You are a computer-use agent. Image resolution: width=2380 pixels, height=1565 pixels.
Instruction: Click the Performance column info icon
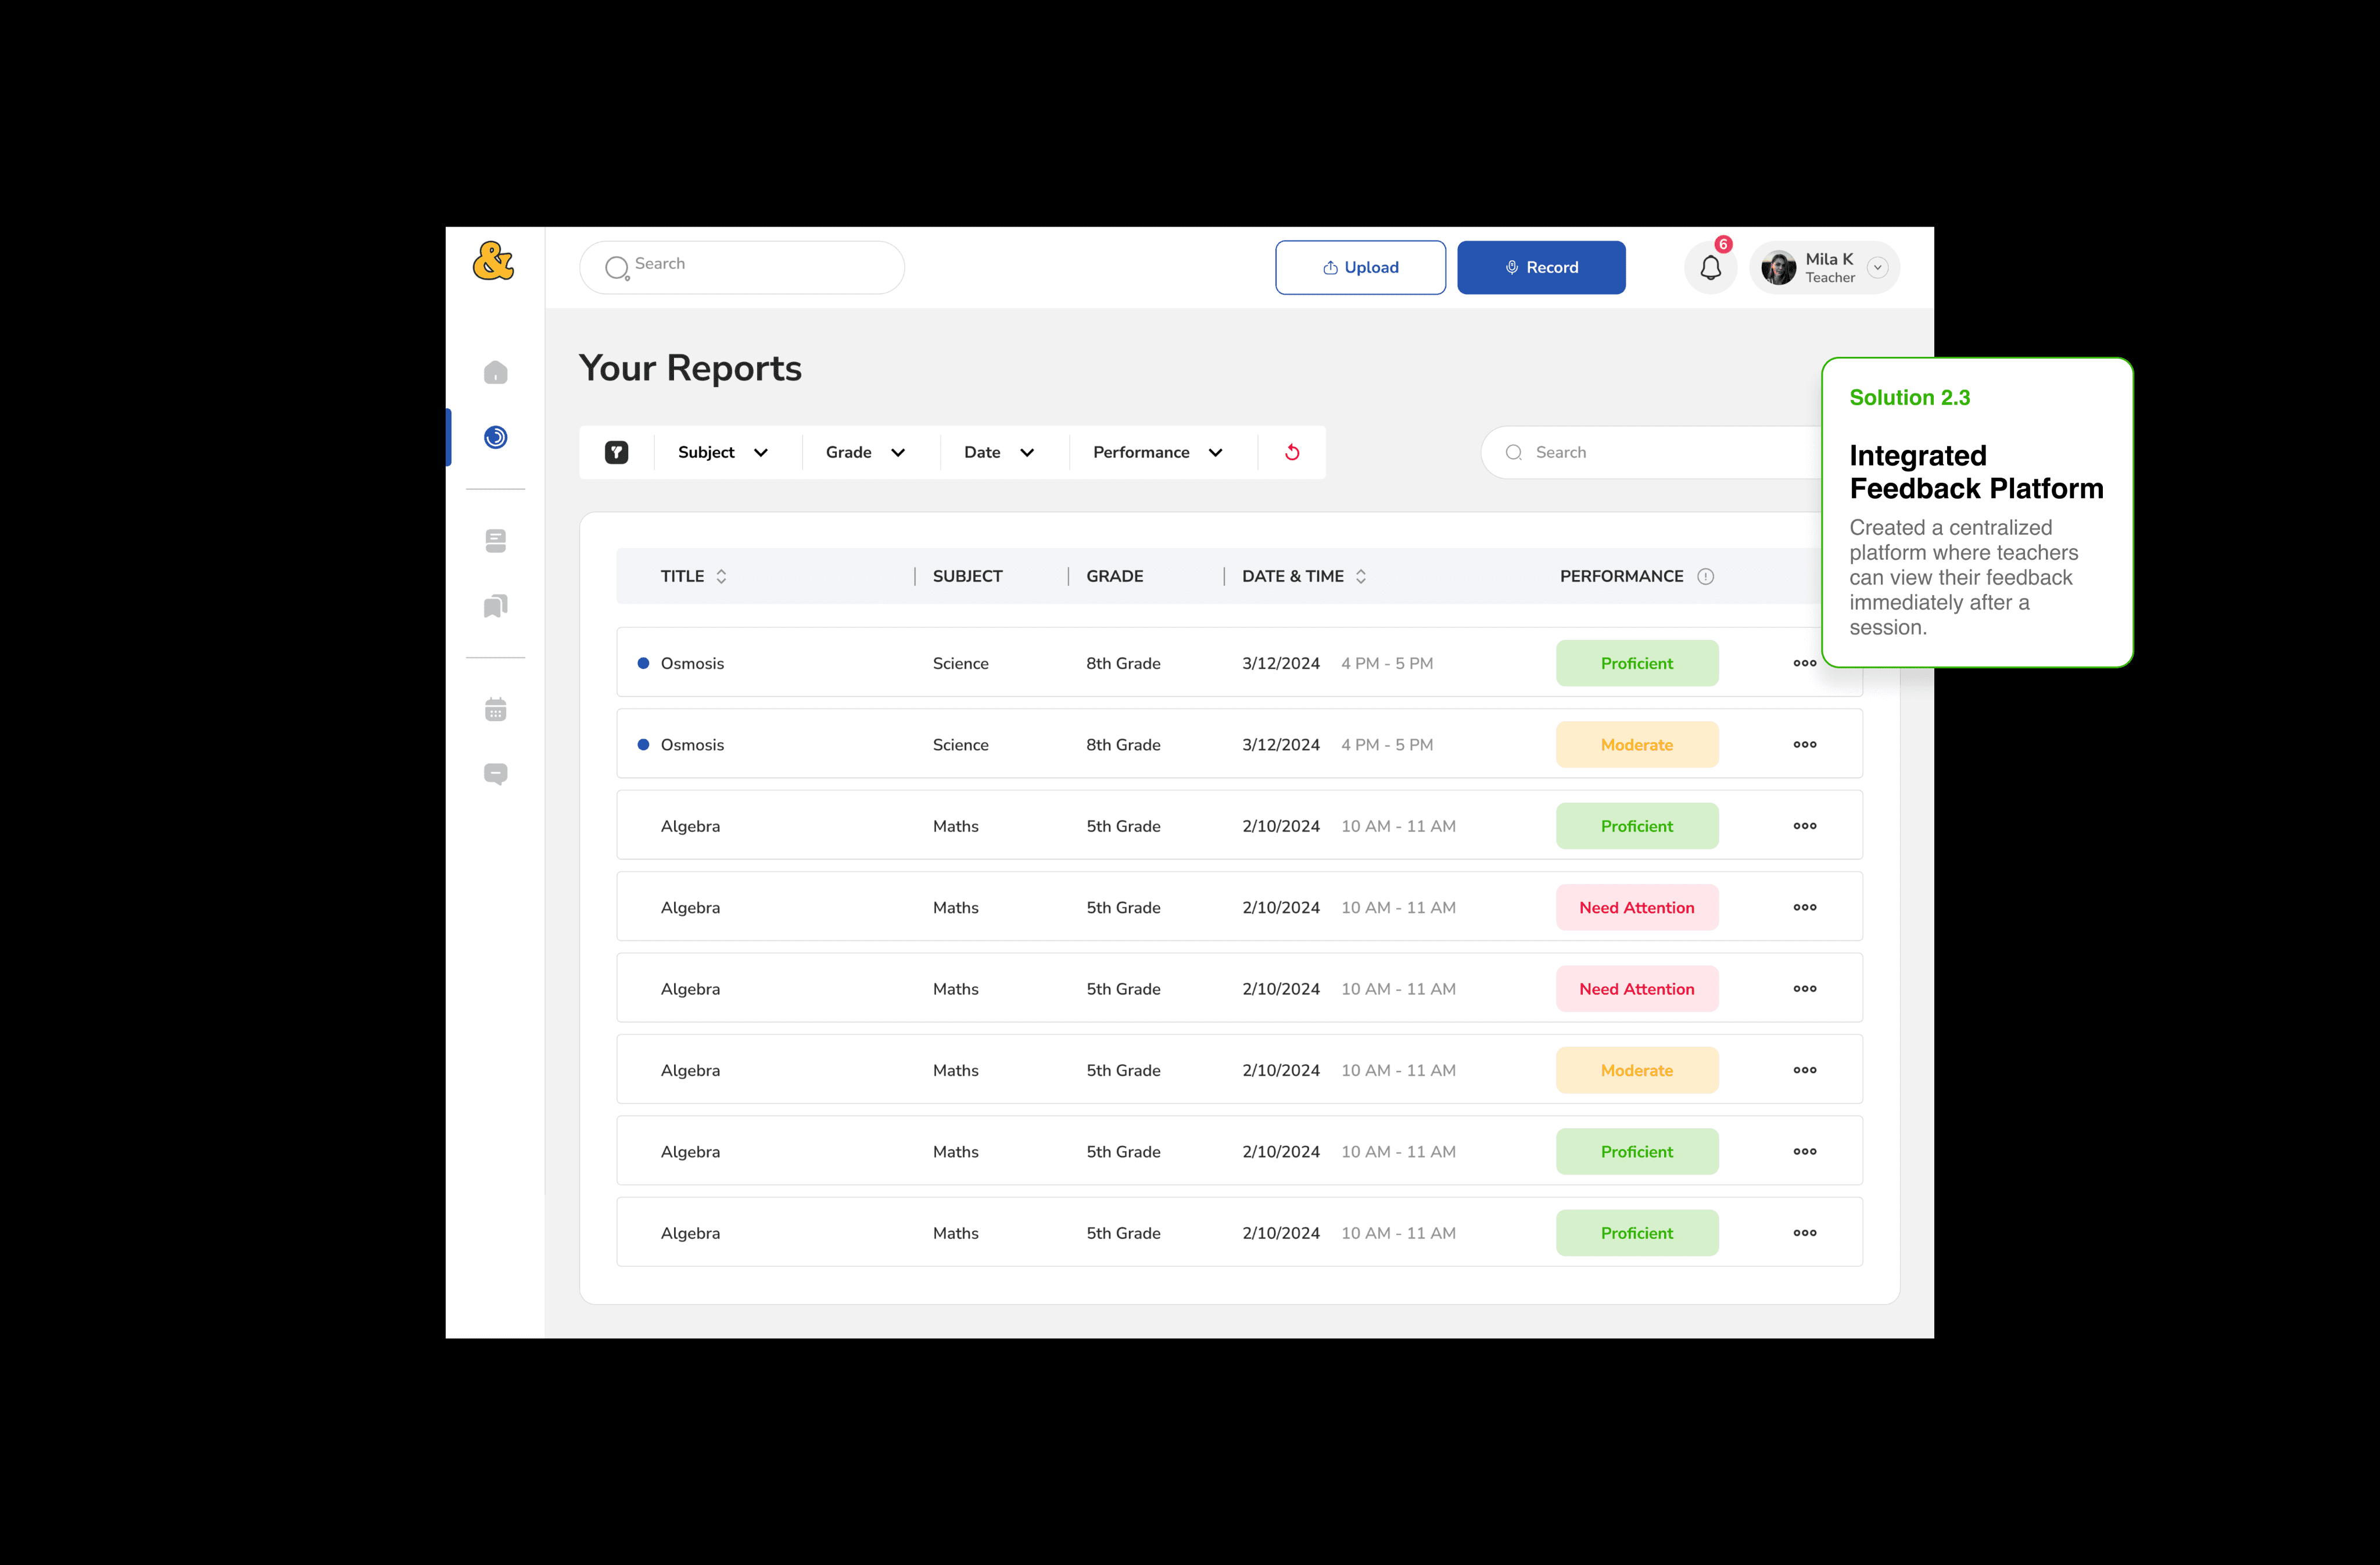1705,576
